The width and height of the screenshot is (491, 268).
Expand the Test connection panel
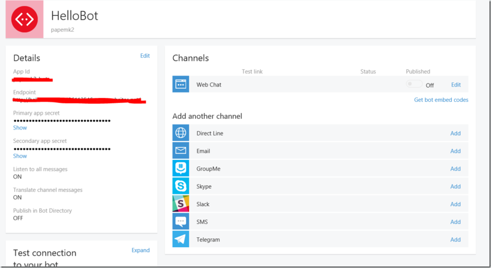click(141, 250)
